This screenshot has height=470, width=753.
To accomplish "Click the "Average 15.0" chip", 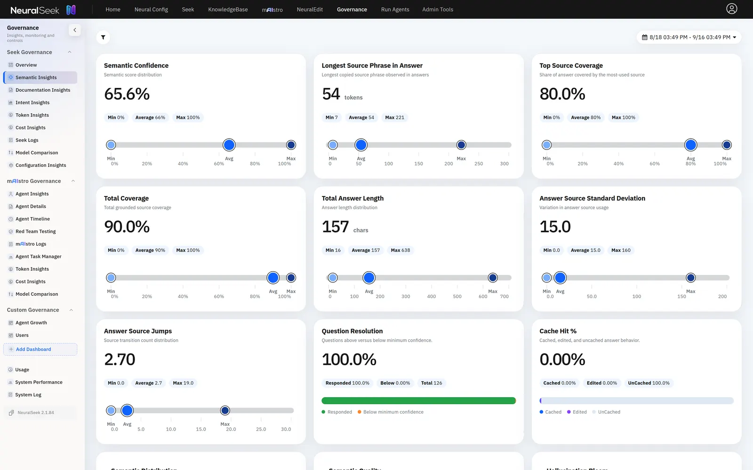I will click(x=585, y=250).
